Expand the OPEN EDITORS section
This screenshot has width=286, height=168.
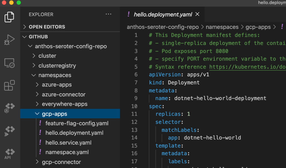tap(47, 27)
